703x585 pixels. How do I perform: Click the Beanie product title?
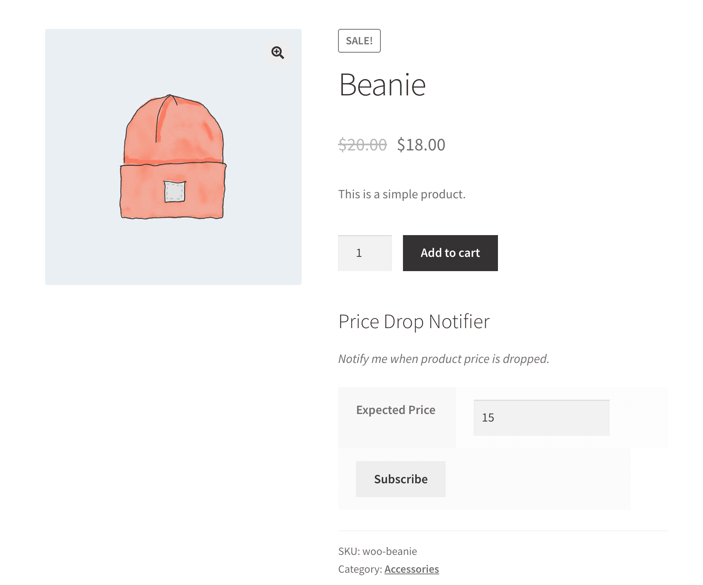pos(382,85)
